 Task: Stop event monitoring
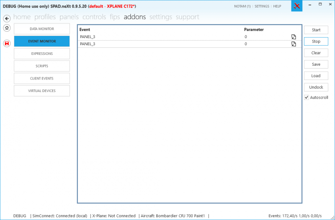316,41
